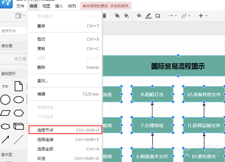Choose 选择连接 menu entry
This screenshot has height=162, width=225.
[65, 140]
